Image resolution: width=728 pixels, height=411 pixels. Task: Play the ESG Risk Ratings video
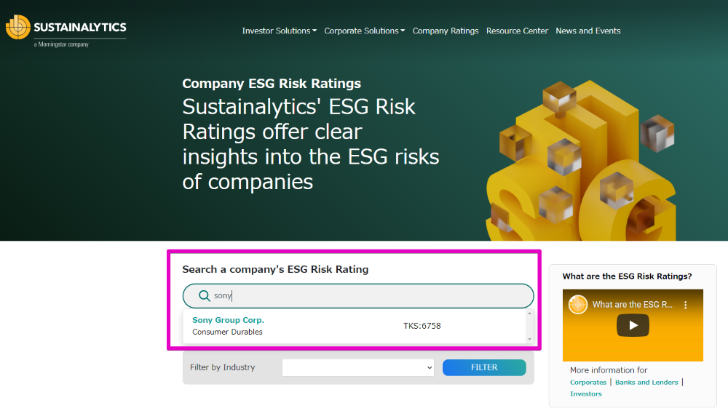[x=633, y=325]
